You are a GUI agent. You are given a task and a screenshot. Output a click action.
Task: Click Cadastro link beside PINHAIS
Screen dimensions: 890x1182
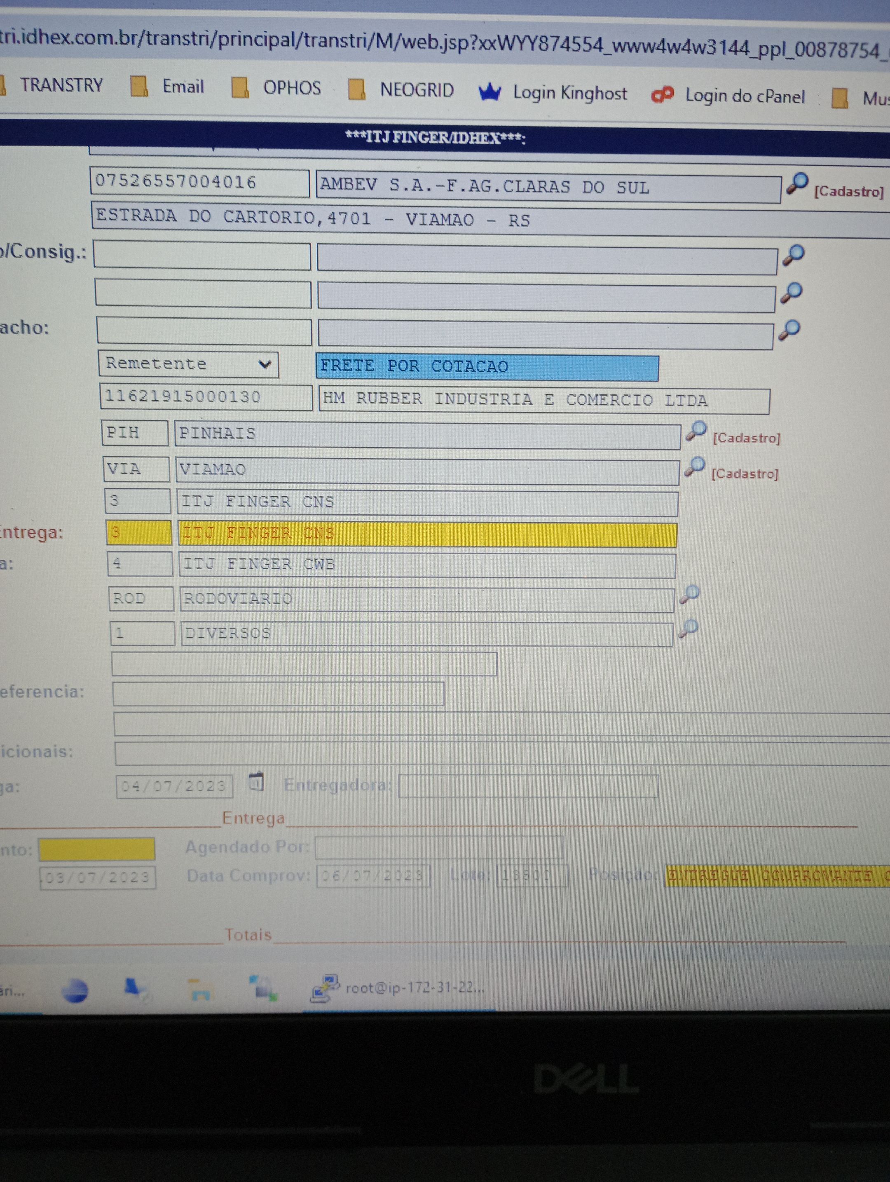point(746,438)
